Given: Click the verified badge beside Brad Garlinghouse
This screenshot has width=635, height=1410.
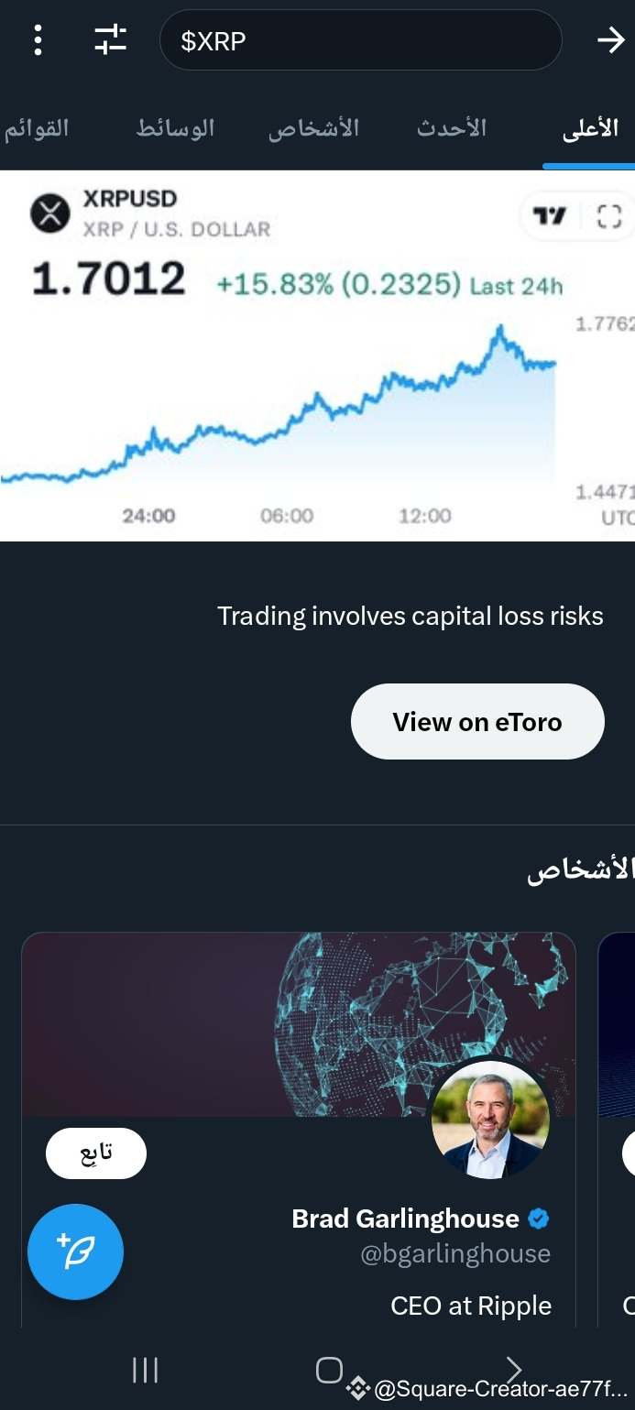Looking at the screenshot, I should coord(540,1219).
